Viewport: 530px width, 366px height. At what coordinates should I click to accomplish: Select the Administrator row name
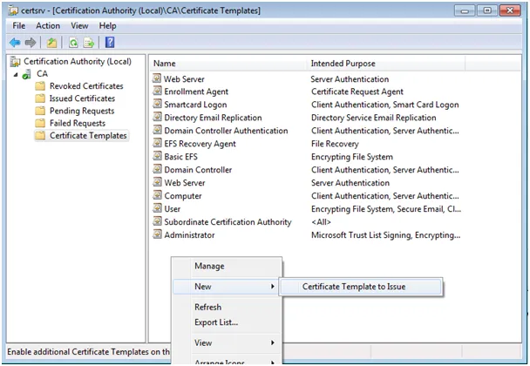click(x=190, y=235)
